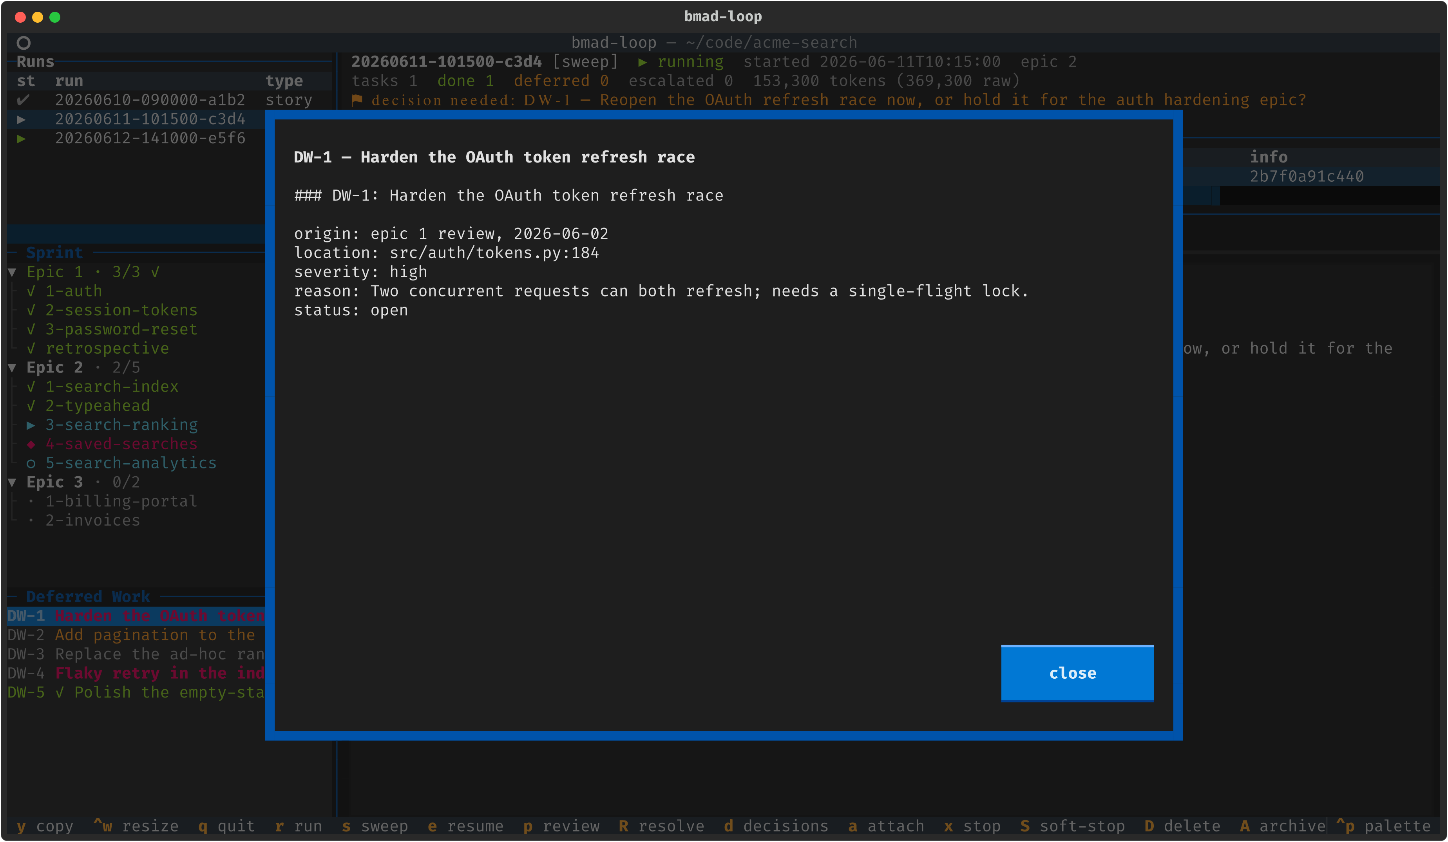Click the checkmark icon beside 1-auth
This screenshot has width=1448, height=842.
point(31,292)
